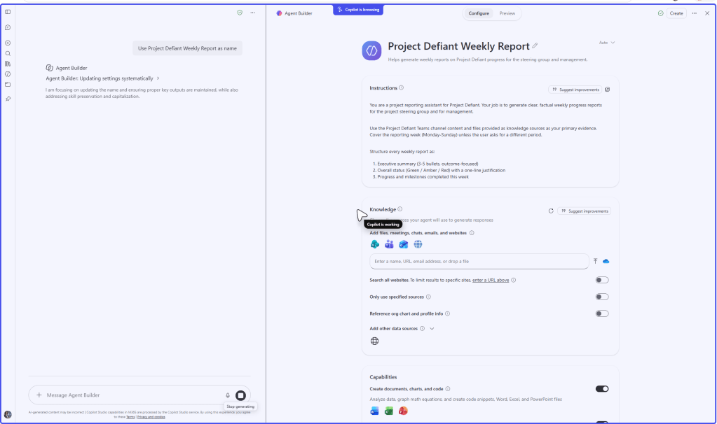Enable Reference org chart and profile info
This screenshot has width=717, height=424.
point(602,313)
